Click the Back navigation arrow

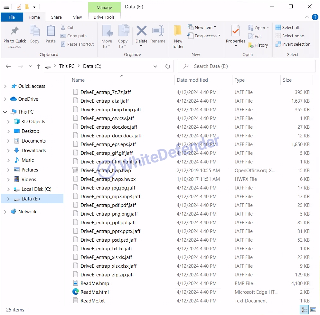click(x=8, y=66)
